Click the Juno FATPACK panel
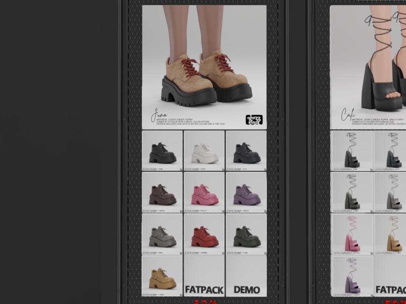Viewport: 406px width, 304px height. (x=204, y=277)
